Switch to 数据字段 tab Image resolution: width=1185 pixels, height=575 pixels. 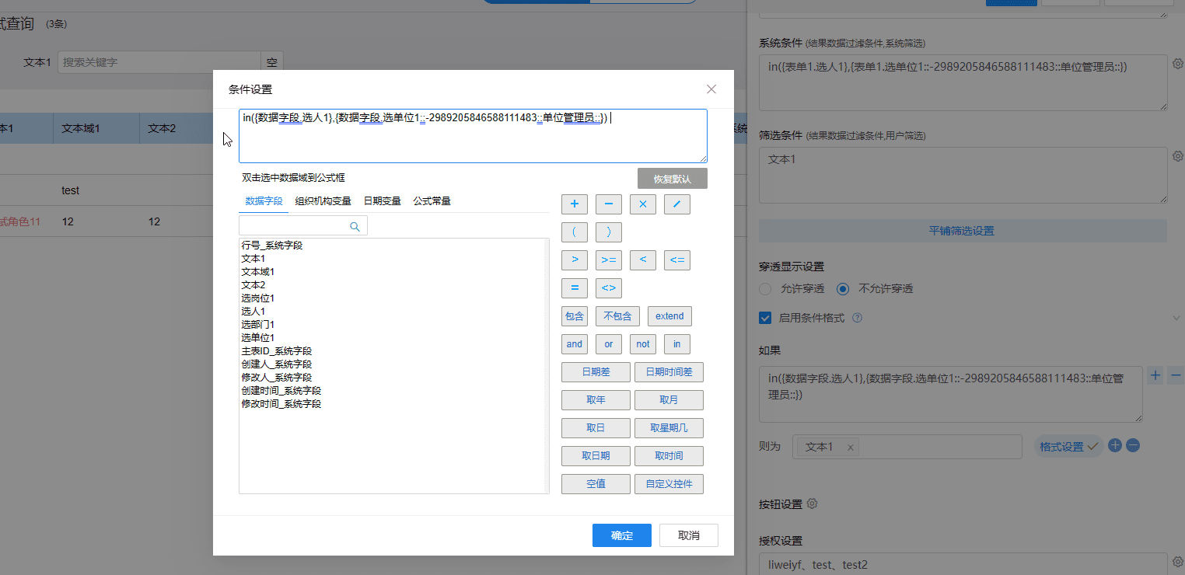[264, 200]
